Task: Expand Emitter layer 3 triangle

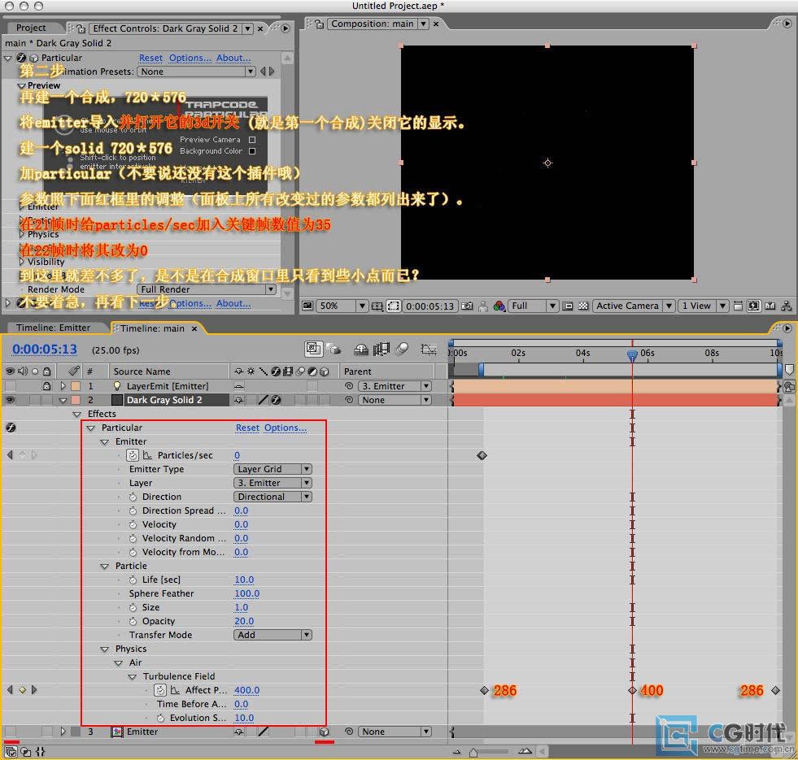Action: 63,732
